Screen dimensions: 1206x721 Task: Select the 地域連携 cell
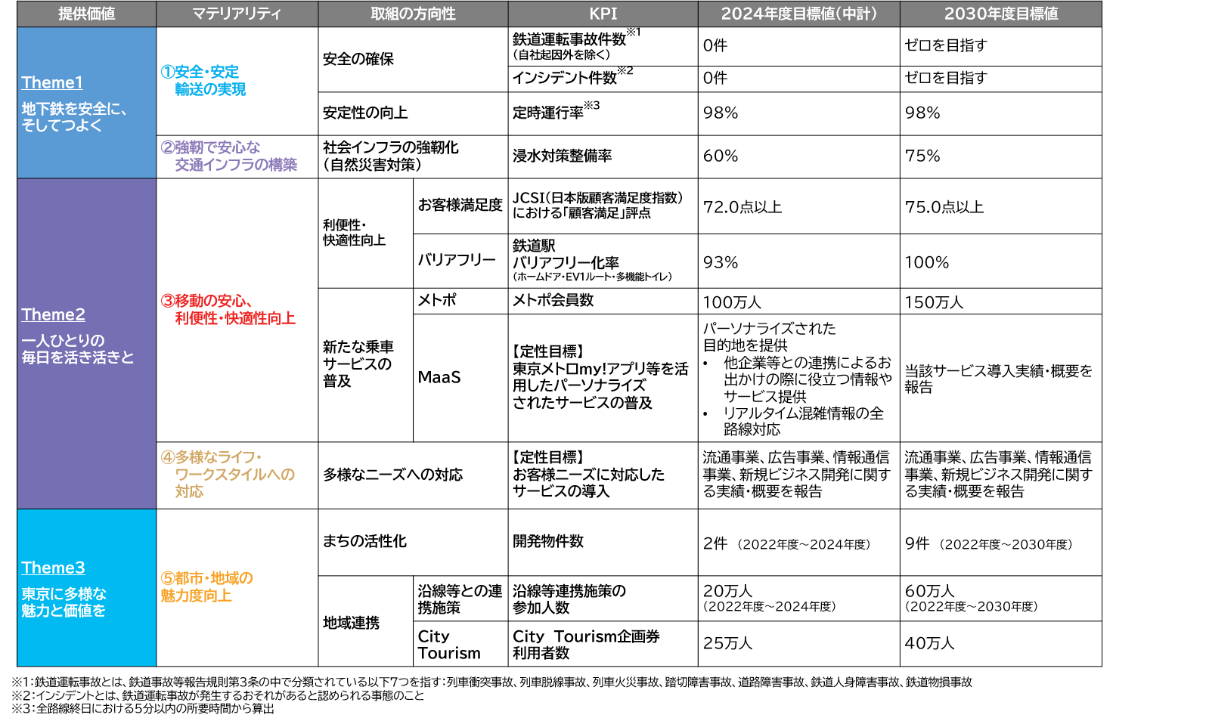[365, 621]
